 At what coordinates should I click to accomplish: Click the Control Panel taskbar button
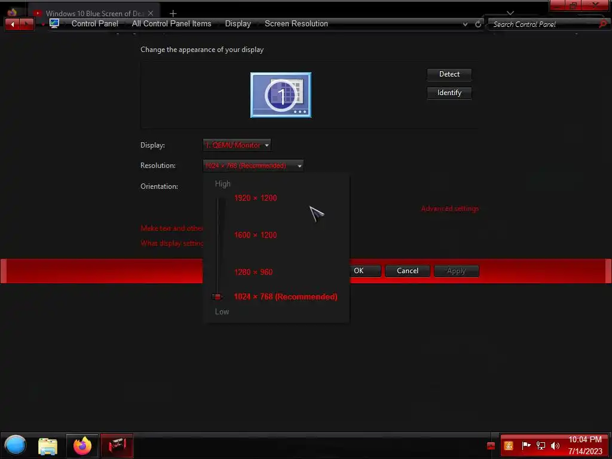(x=117, y=446)
